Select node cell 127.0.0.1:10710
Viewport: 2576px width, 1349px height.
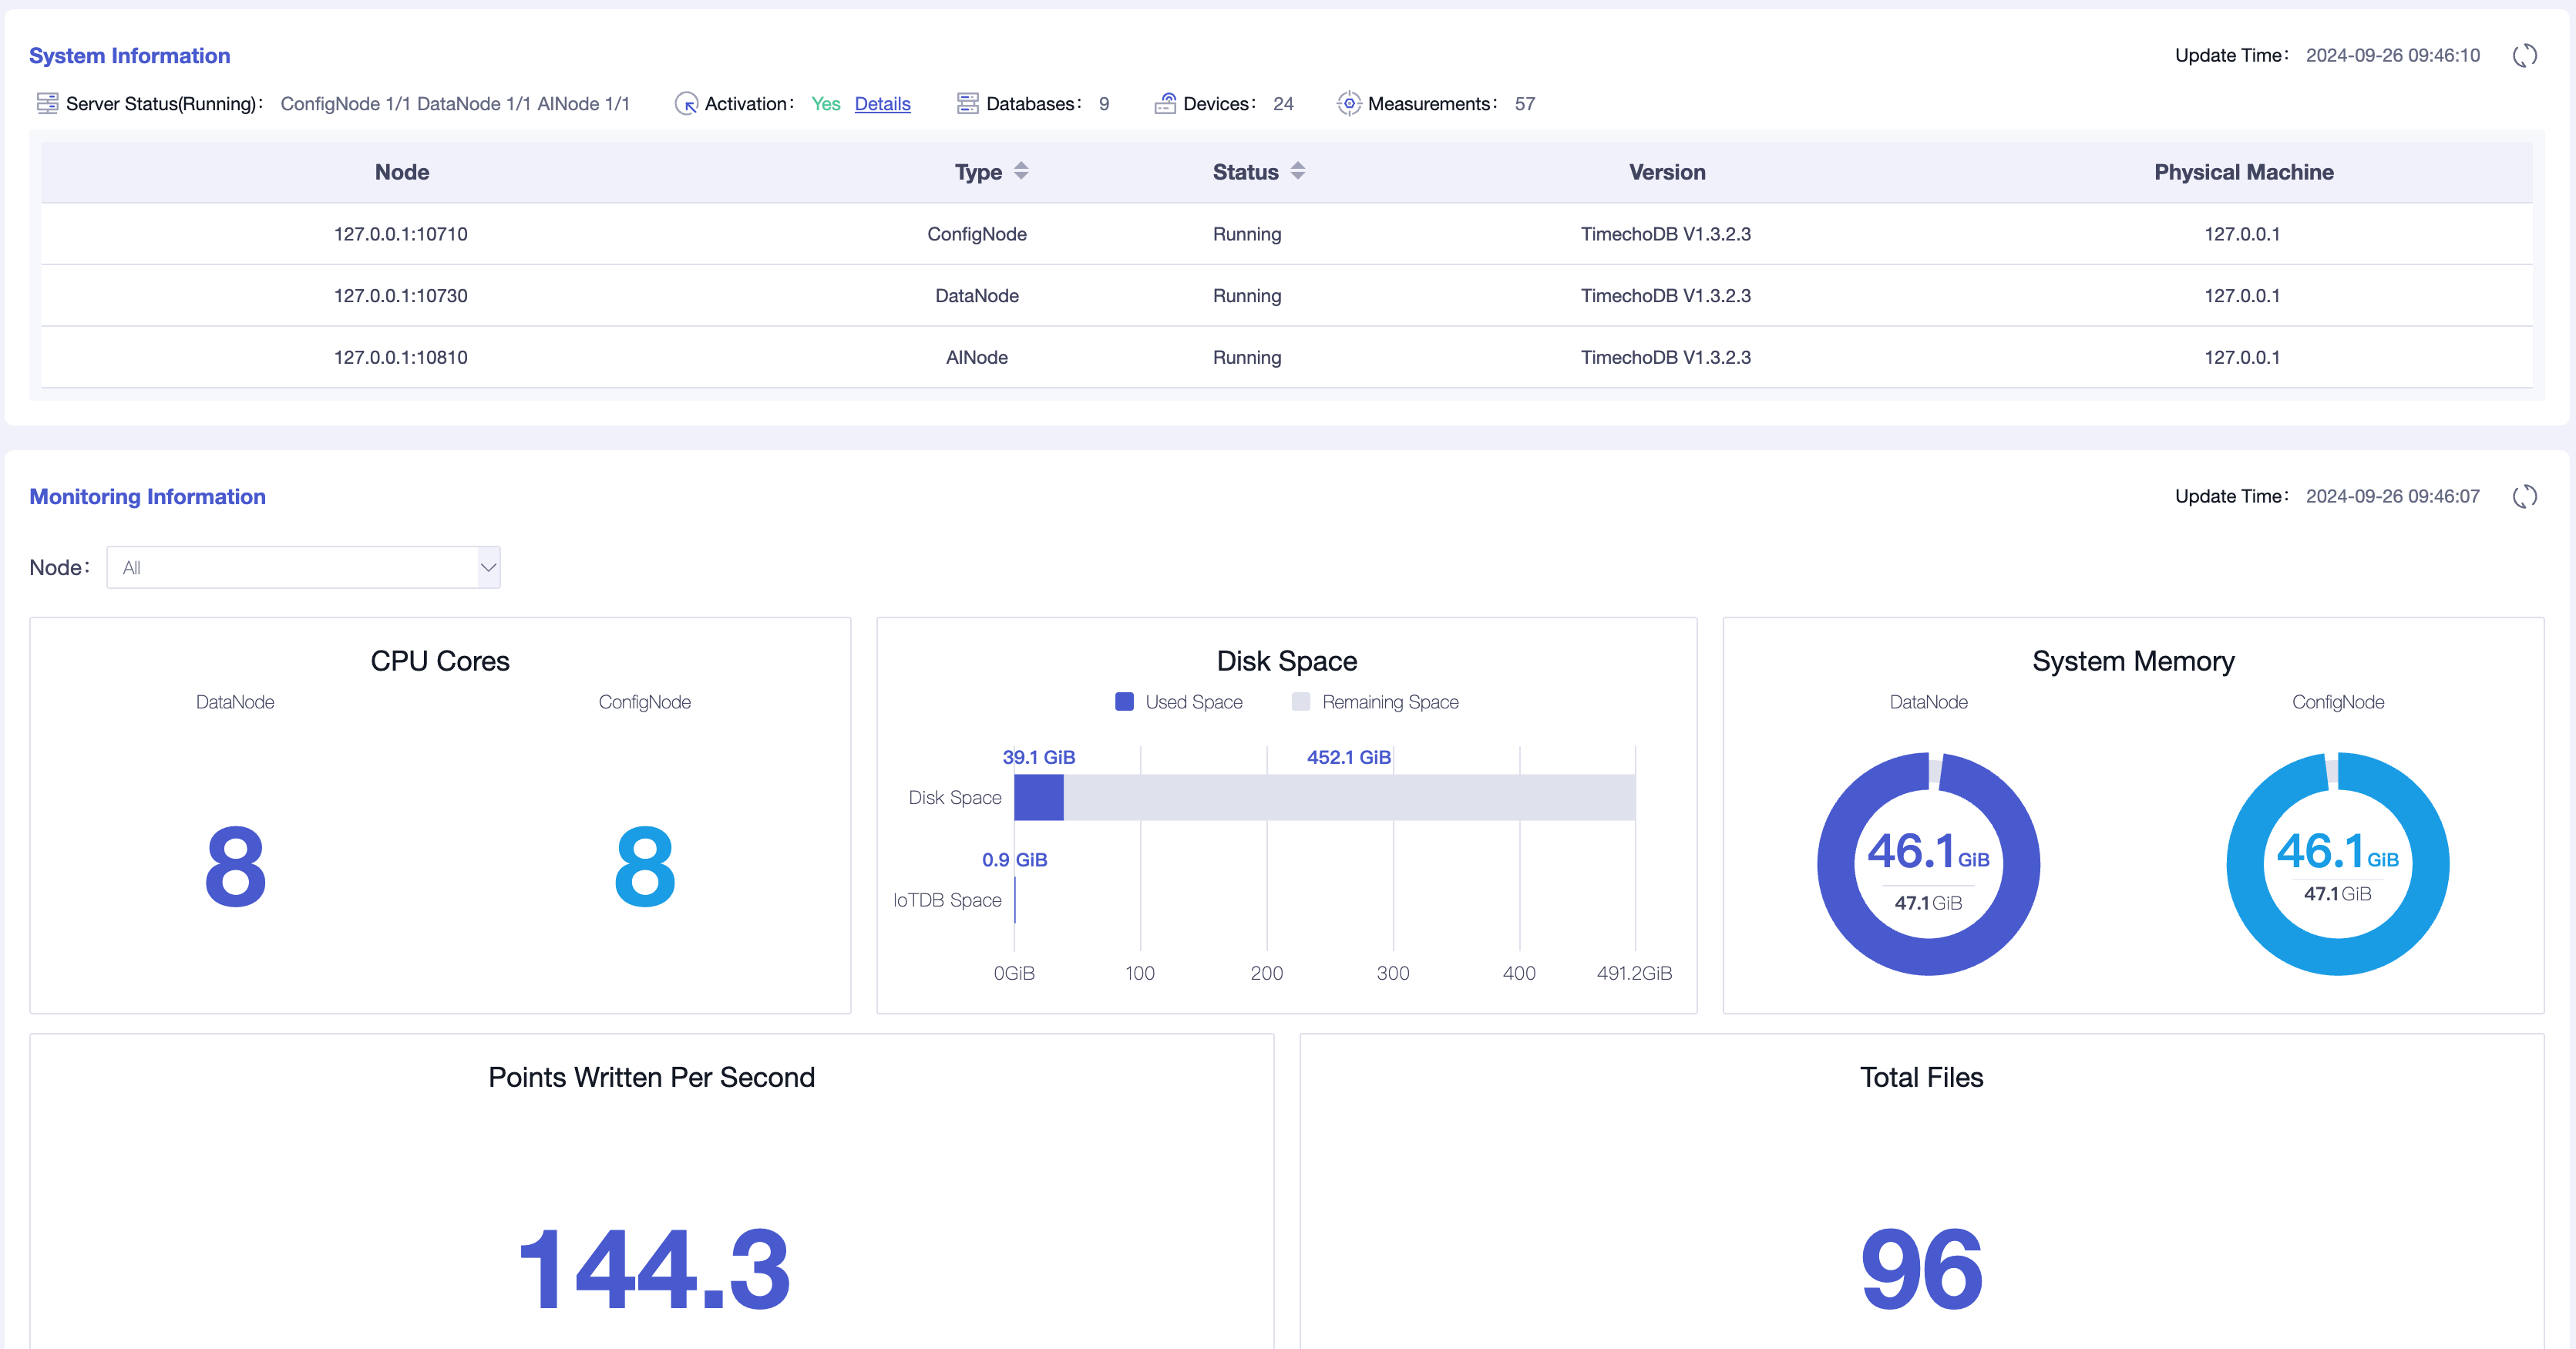400,234
